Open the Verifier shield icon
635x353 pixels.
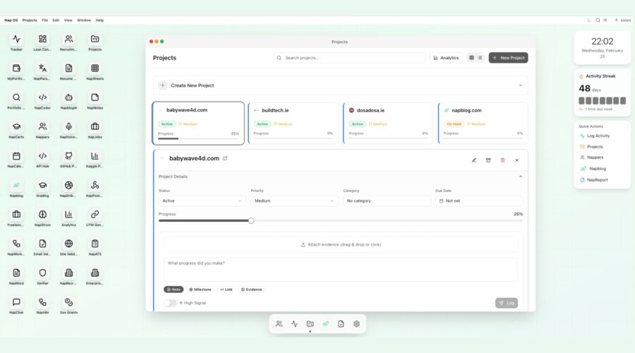point(42,273)
